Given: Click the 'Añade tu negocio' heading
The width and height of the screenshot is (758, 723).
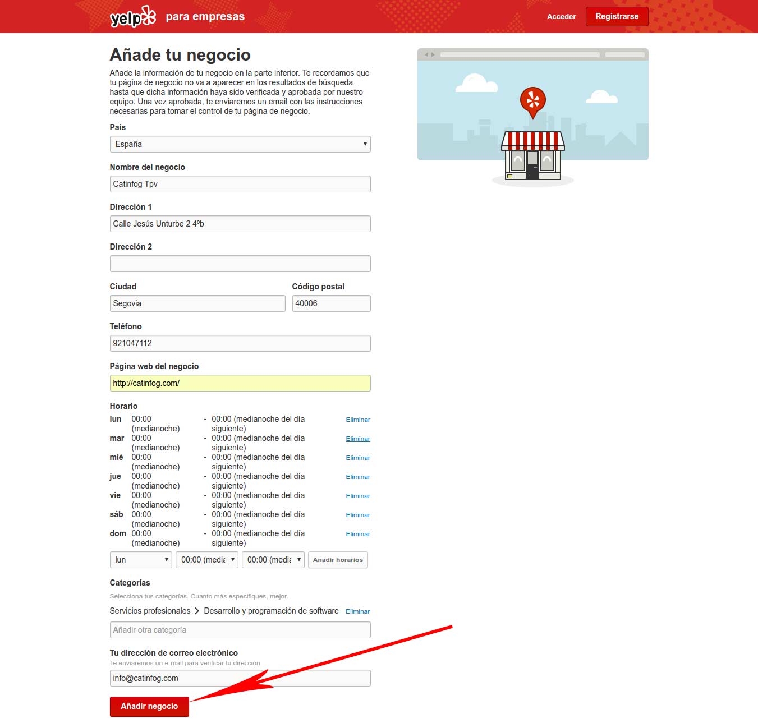Looking at the screenshot, I should coord(180,55).
